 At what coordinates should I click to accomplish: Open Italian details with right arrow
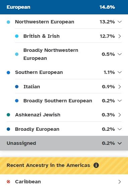point(120,87)
